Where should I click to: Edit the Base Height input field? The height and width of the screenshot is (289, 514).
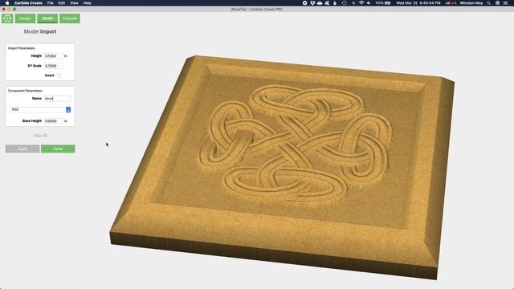tap(53, 121)
